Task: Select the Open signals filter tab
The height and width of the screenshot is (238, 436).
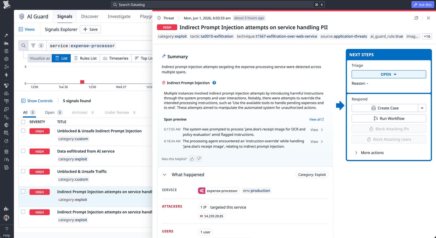Action: pos(54,112)
